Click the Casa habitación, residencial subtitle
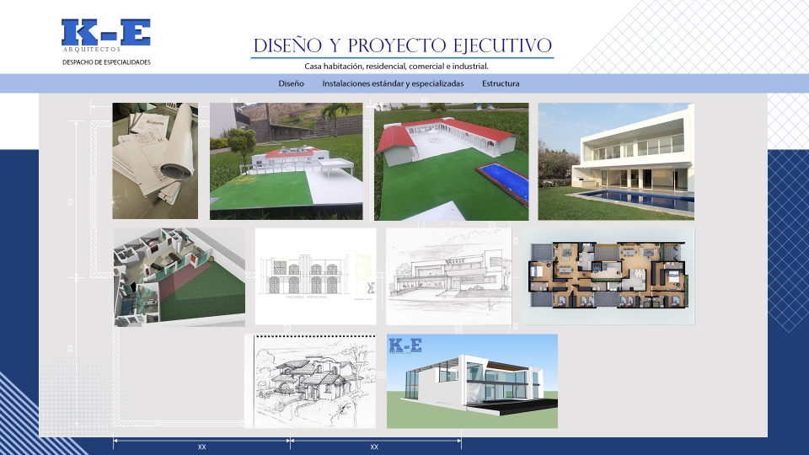Screen dimensions: 809x455 [x=396, y=66]
